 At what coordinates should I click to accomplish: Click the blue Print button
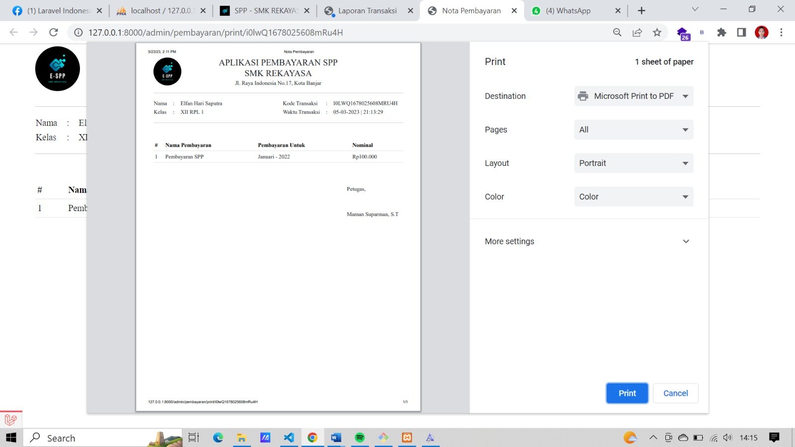pos(627,393)
